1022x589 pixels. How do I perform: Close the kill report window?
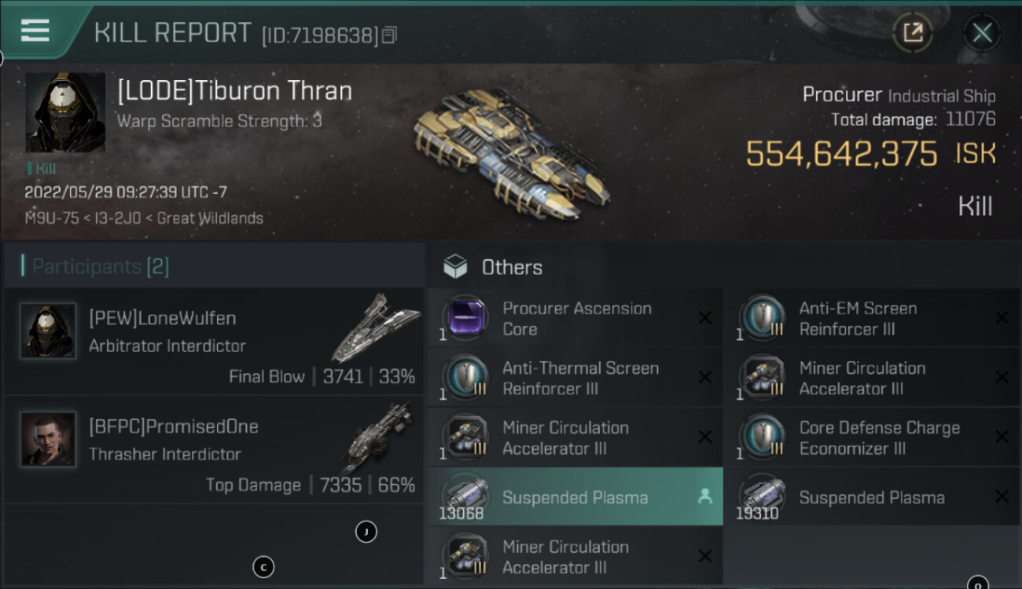click(x=982, y=33)
